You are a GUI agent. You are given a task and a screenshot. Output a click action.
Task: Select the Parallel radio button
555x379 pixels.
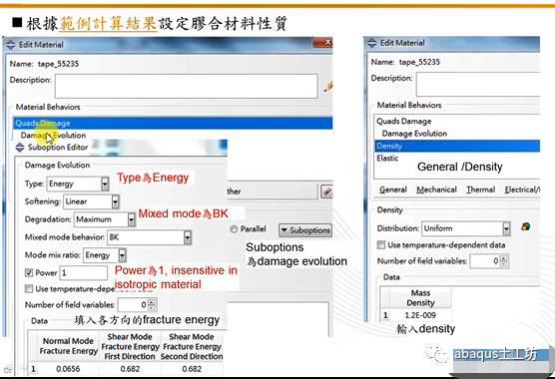coord(234,229)
